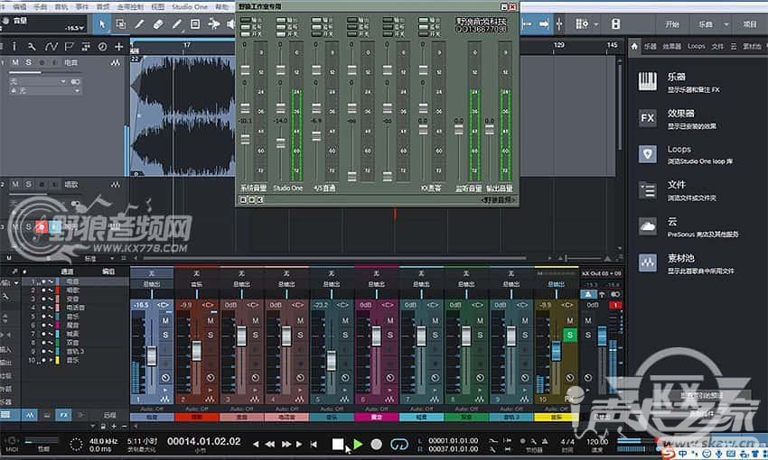This screenshot has width=768, height=460.
Task: Select the Mute tool
Action: coord(195,24)
